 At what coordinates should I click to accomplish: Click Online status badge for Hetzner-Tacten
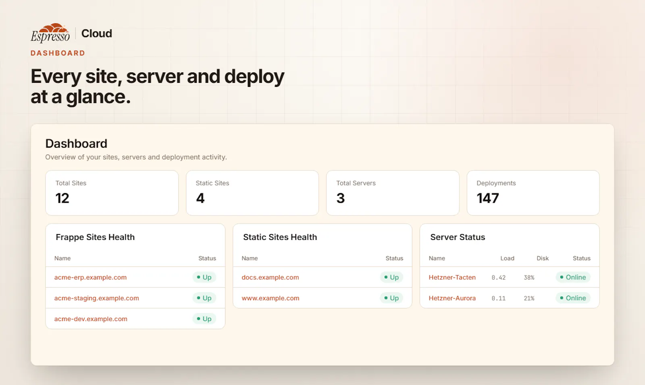(573, 277)
